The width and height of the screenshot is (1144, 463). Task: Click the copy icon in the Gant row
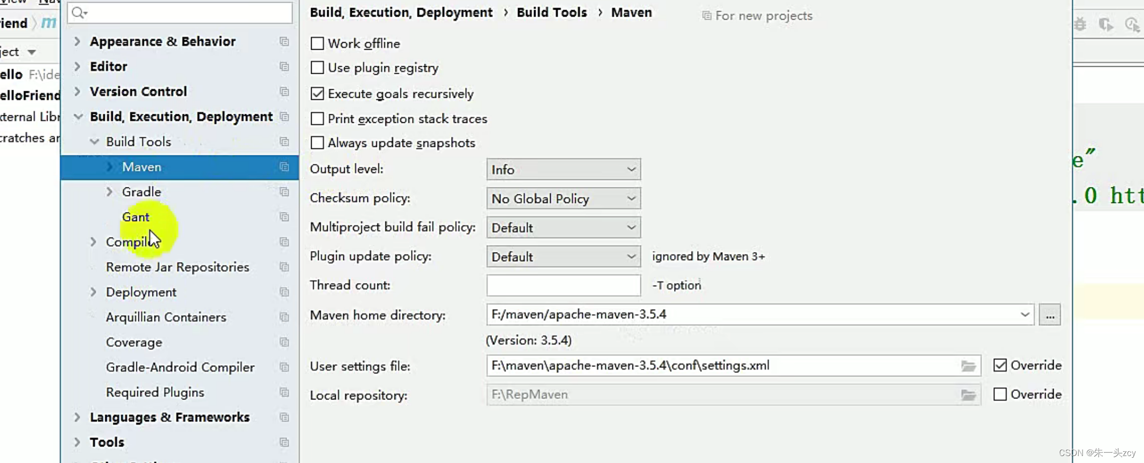tap(284, 217)
